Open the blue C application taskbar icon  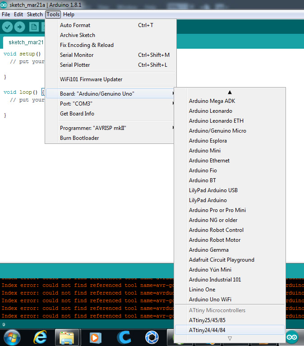click(x=124, y=337)
